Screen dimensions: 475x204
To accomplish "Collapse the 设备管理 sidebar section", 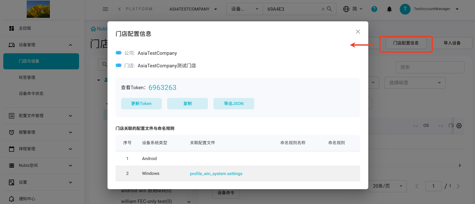I will pyautogui.click(x=70, y=45).
